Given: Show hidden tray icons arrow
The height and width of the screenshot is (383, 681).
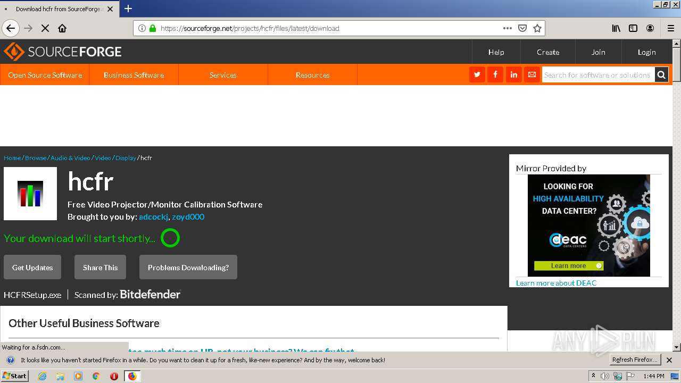Looking at the screenshot, I should tap(594, 376).
